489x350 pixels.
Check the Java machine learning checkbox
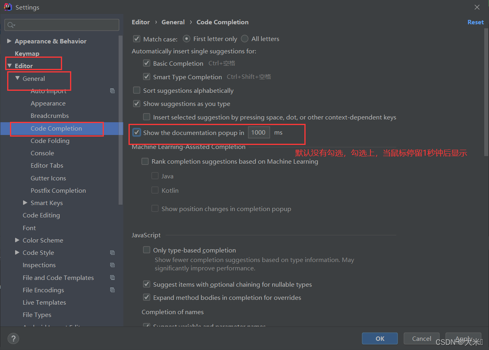(x=155, y=176)
